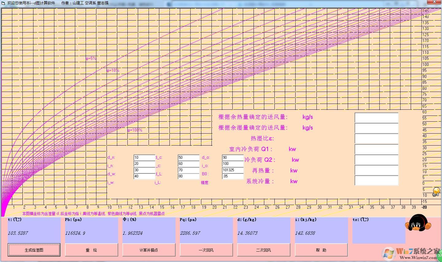Click the φ=10% curve label
Viewport: 442px width, 262px height.
coord(113,70)
